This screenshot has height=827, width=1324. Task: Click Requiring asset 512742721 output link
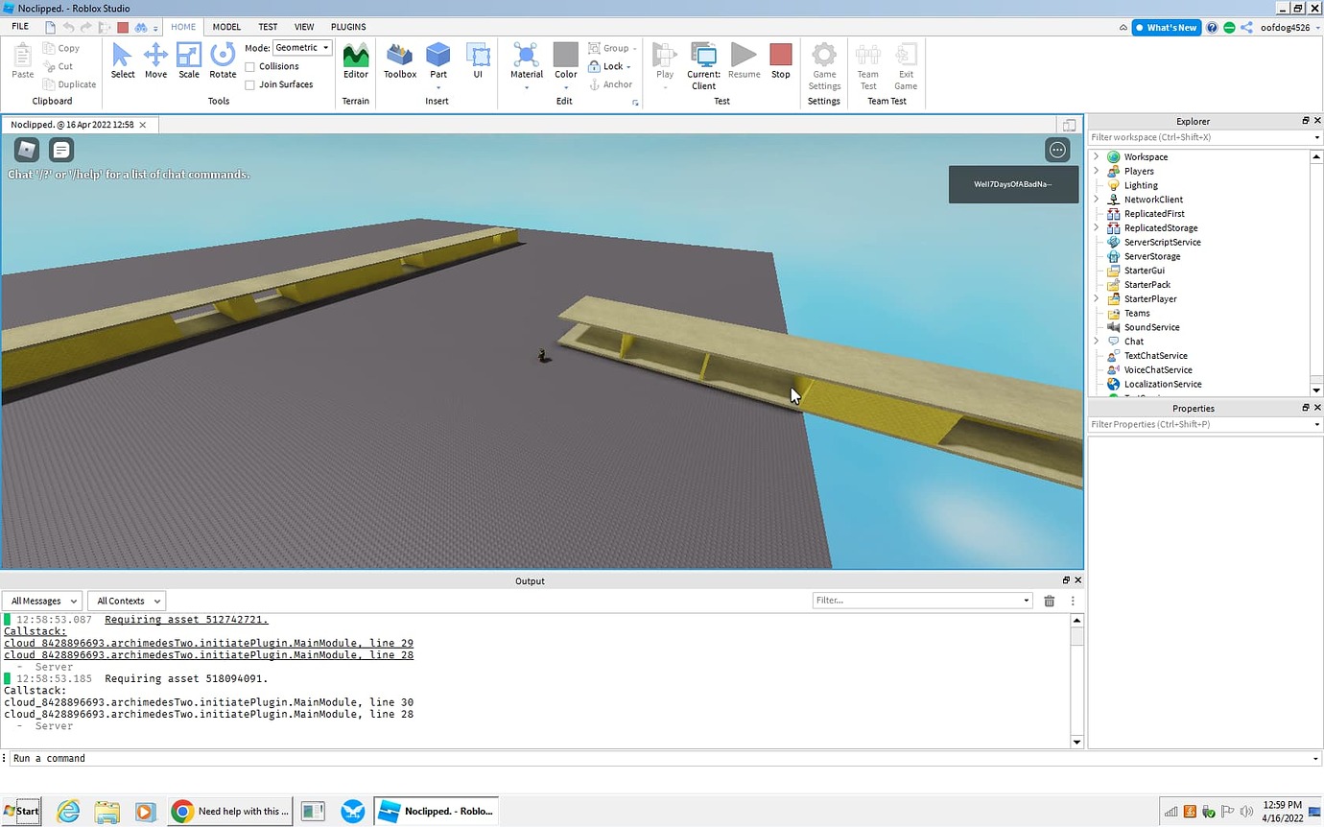click(x=186, y=620)
